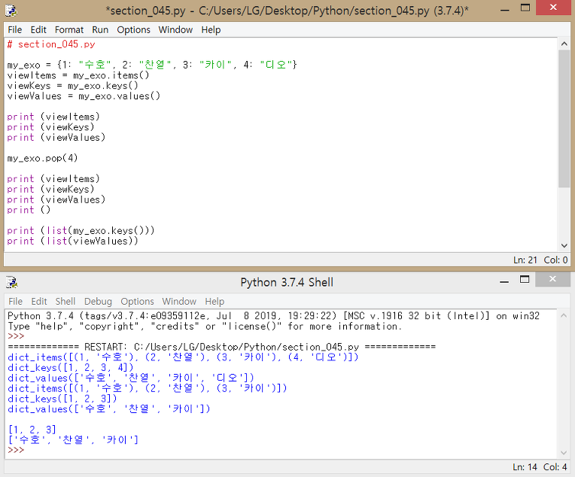Viewport: 575px width, 477px height.
Task: Click Python version banner line in Shell
Action: coord(273,316)
